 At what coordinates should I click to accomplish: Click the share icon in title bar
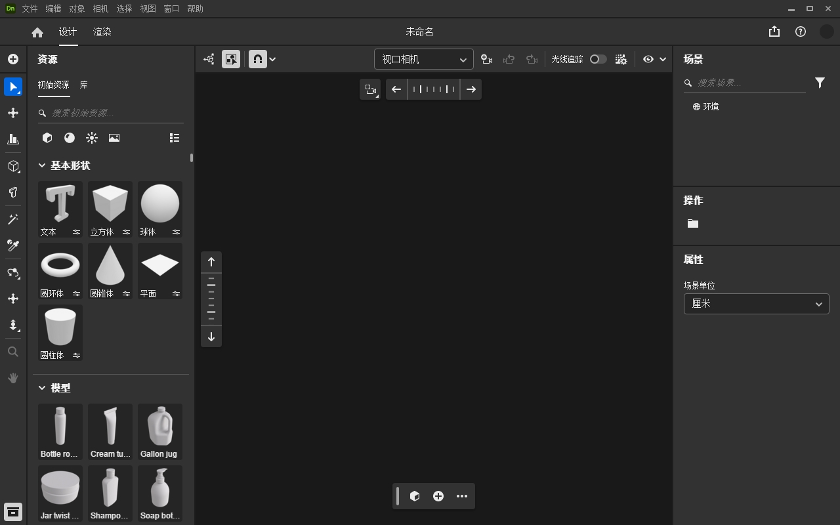point(774,31)
